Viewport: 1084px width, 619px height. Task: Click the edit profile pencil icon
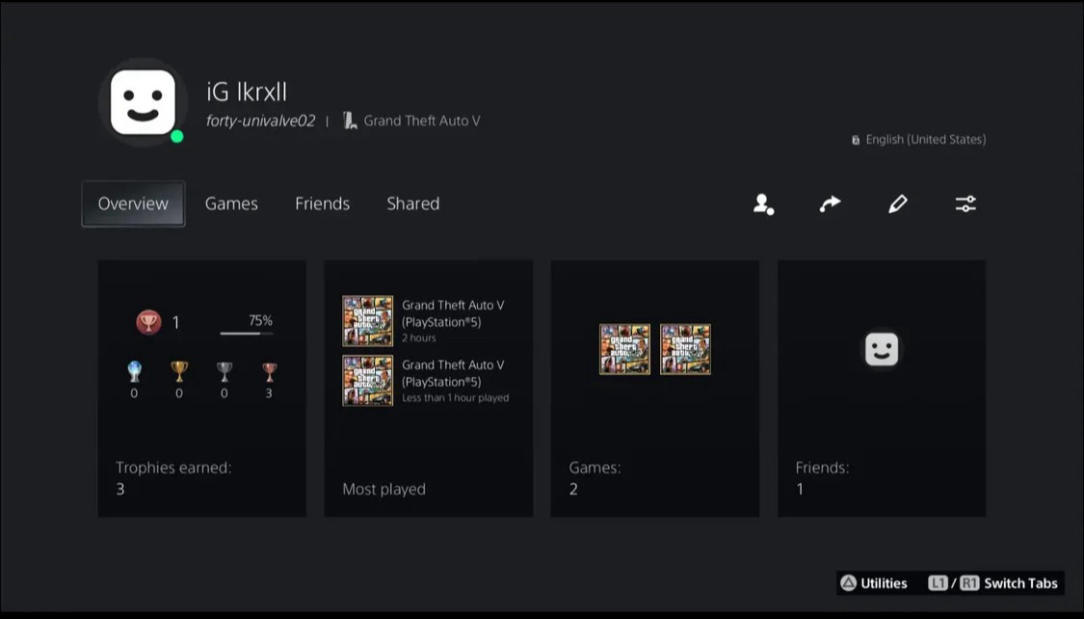coord(898,203)
